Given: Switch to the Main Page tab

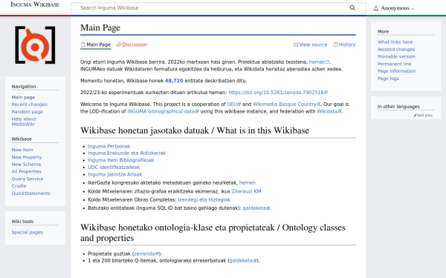Looking at the screenshot, I should tap(96, 44).
